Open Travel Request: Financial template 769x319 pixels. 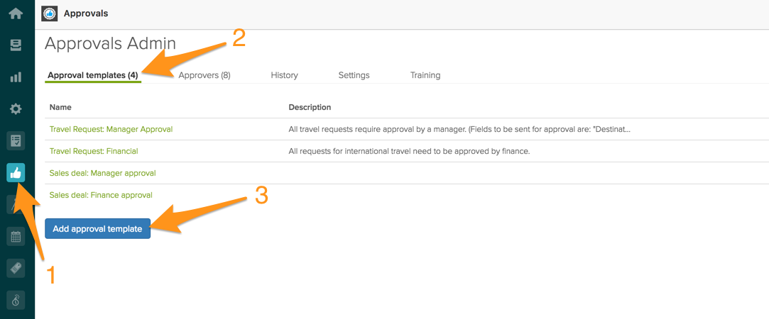94,151
